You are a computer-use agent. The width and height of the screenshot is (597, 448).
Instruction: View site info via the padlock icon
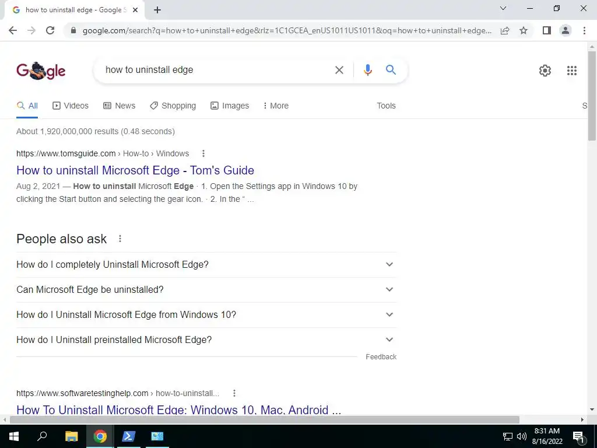pyautogui.click(x=74, y=30)
